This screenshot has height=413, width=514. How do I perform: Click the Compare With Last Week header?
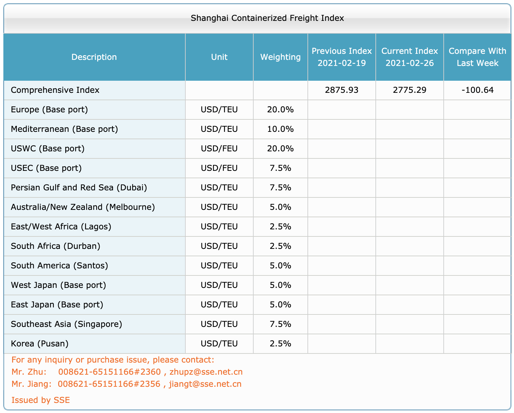[477, 57]
